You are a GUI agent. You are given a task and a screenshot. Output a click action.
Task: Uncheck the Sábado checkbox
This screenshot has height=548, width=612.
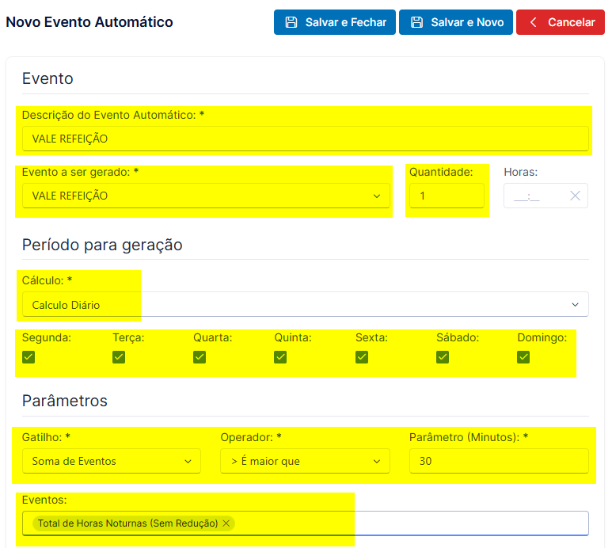443,356
